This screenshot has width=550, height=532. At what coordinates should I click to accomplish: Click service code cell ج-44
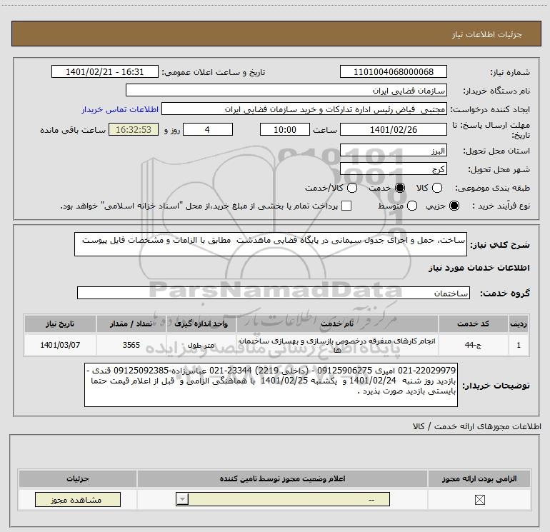click(473, 345)
